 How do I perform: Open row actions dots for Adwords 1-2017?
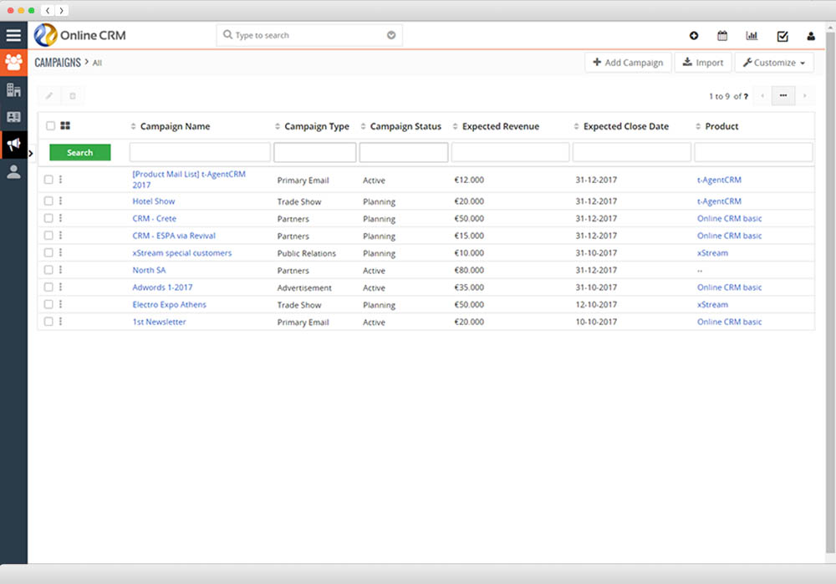(x=60, y=287)
